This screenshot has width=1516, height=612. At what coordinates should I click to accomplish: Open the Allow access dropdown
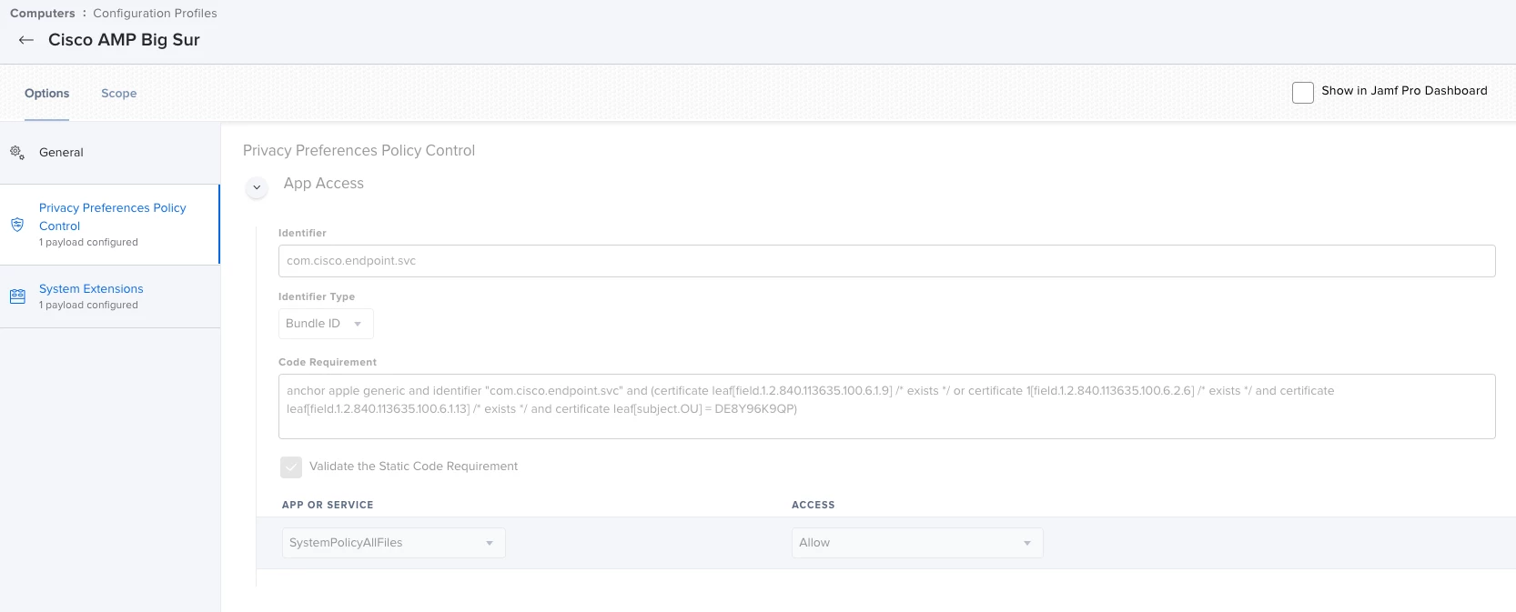click(x=917, y=543)
